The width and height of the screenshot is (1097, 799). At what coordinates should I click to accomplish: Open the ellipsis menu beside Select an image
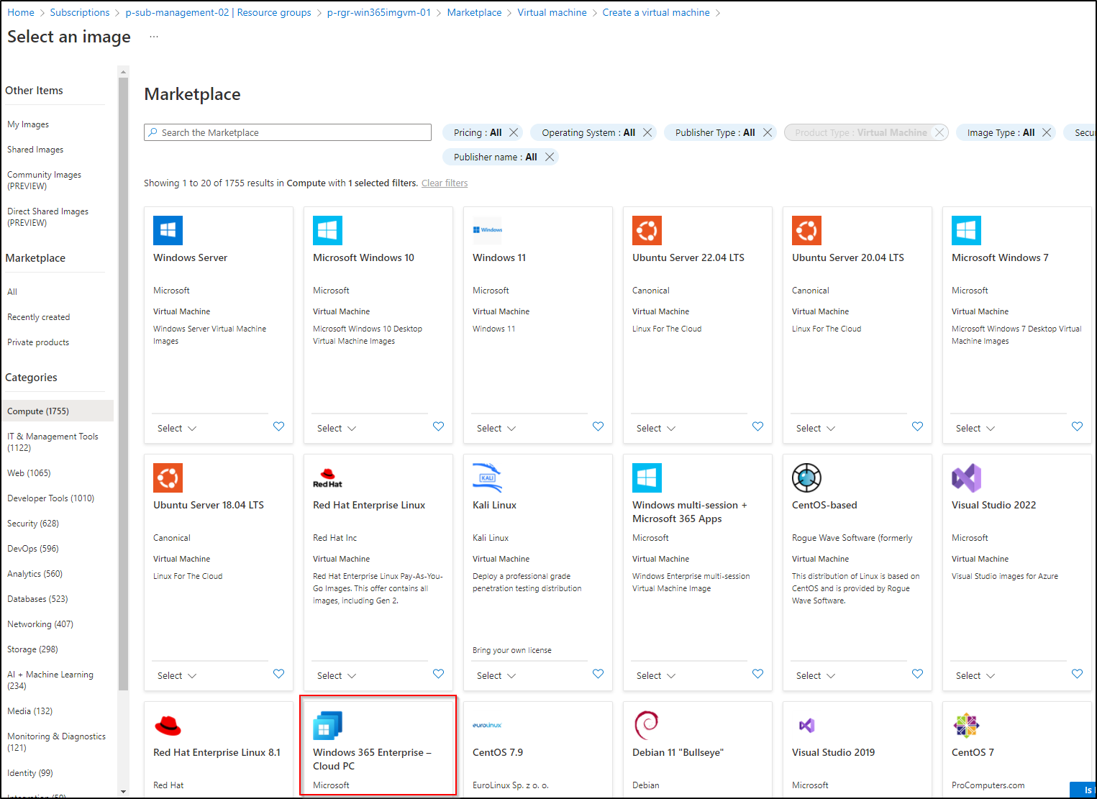pyautogui.click(x=153, y=37)
